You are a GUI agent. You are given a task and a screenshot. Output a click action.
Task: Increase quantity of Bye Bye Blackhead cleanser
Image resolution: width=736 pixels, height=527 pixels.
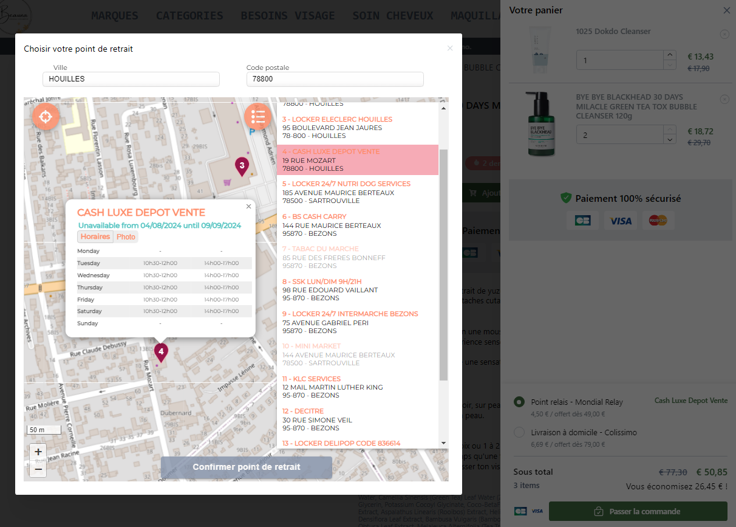click(x=669, y=130)
